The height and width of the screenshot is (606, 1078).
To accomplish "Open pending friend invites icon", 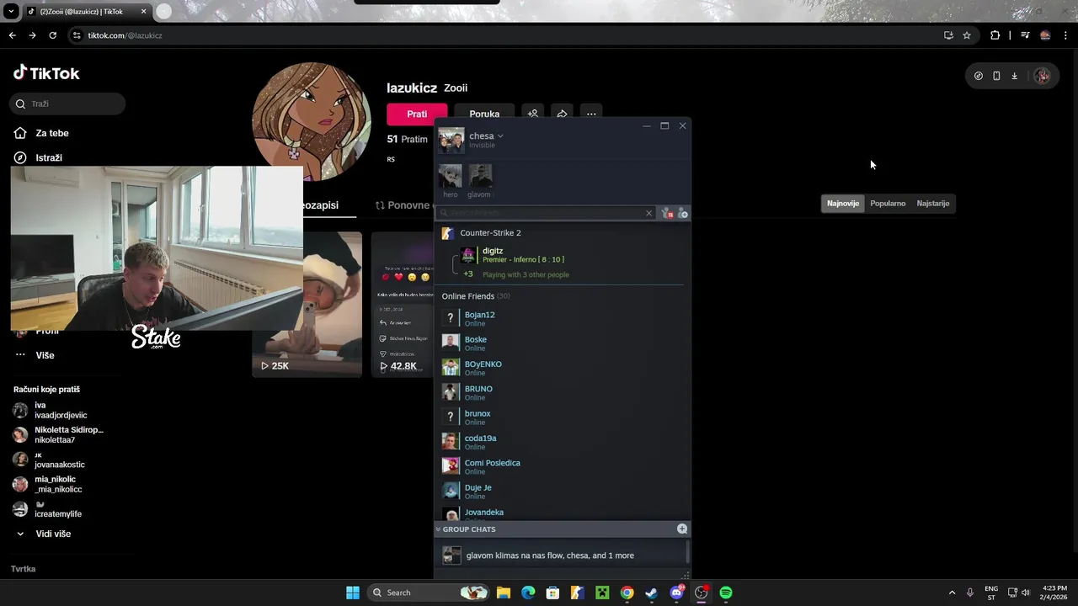I will 667,213.
